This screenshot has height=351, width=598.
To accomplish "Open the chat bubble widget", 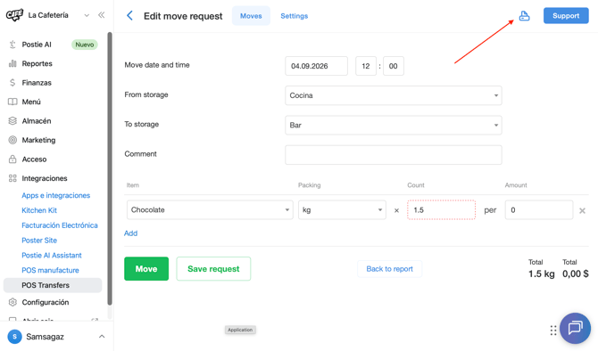I will click(575, 328).
